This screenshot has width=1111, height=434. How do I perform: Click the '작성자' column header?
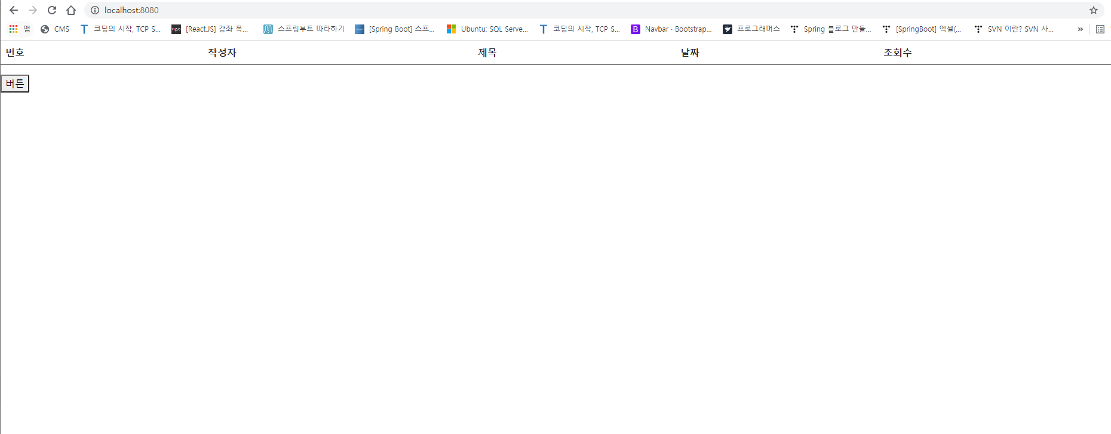tap(222, 53)
